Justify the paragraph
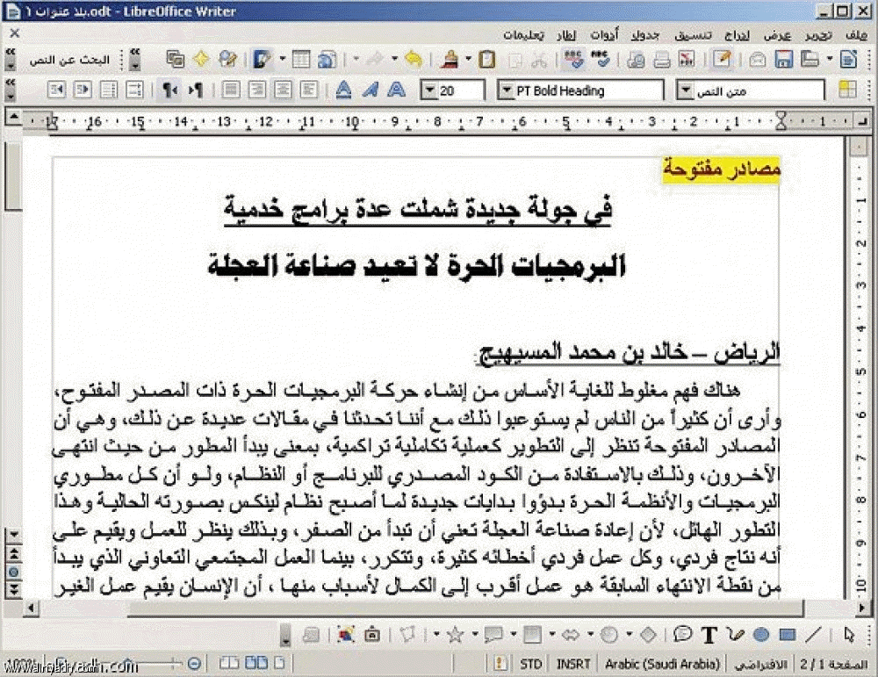Viewport: 878px width, 677px height. 231,90
